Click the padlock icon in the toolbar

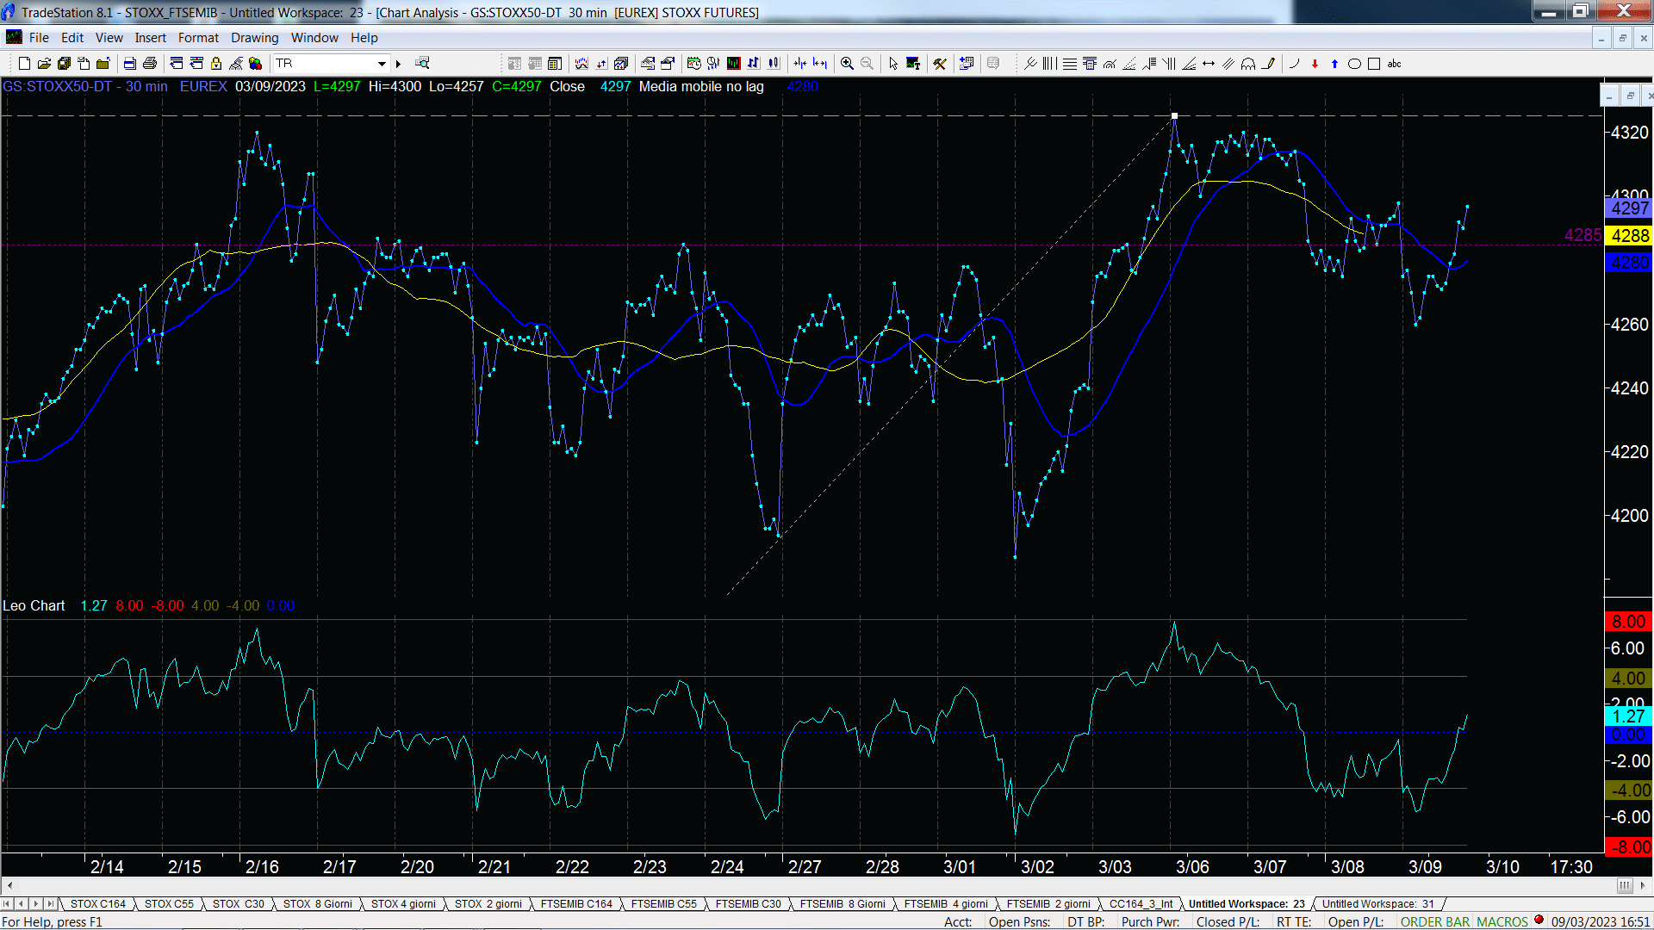(x=216, y=64)
